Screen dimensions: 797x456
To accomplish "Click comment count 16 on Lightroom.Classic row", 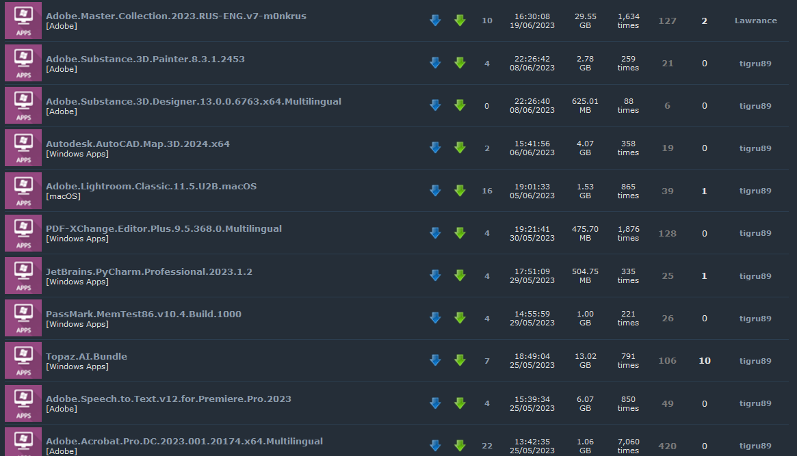I will tap(487, 191).
